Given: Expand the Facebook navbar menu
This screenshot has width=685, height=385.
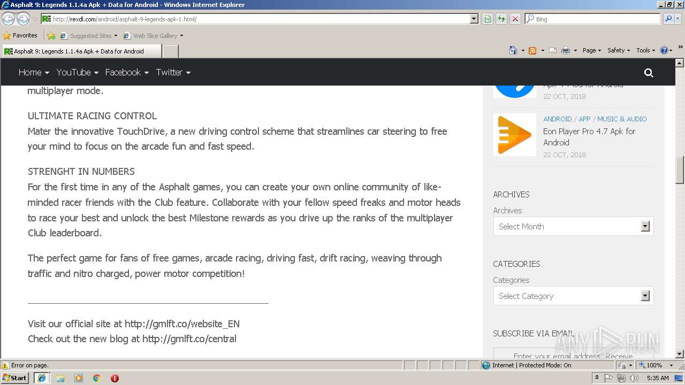Looking at the screenshot, I should (127, 72).
